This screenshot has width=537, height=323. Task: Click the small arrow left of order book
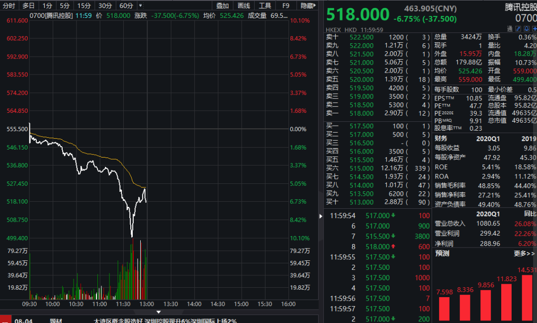pyautogui.click(x=321, y=216)
